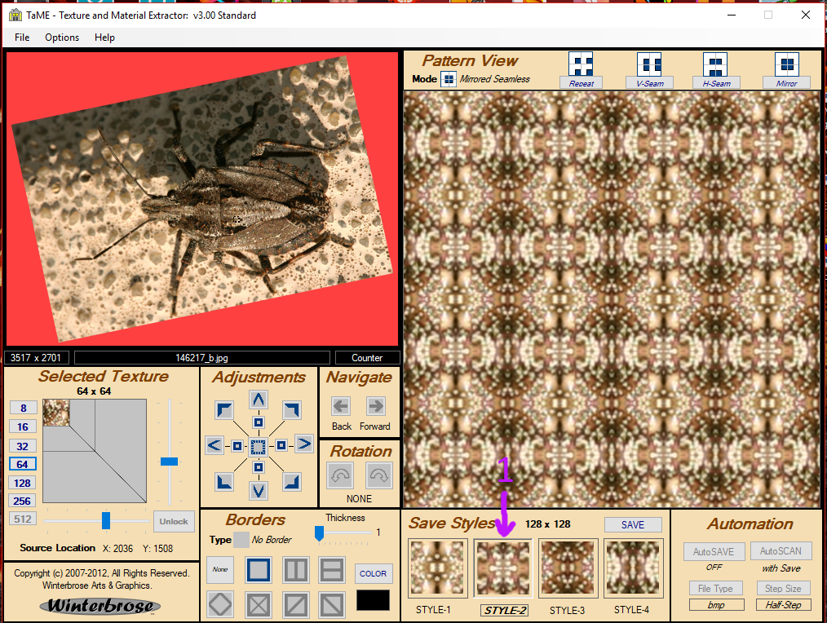Image resolution: width=827 pixels, height=623 pixels.
Task: Toggle AutoSAVE in Automation panel
Action: pyautogui.click(x=714, y=551)
